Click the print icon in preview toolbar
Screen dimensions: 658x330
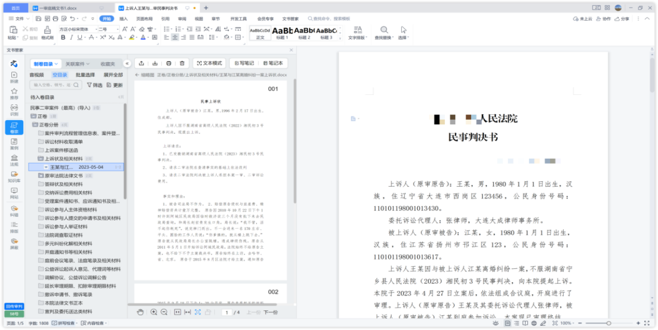(x=169, y=63)
